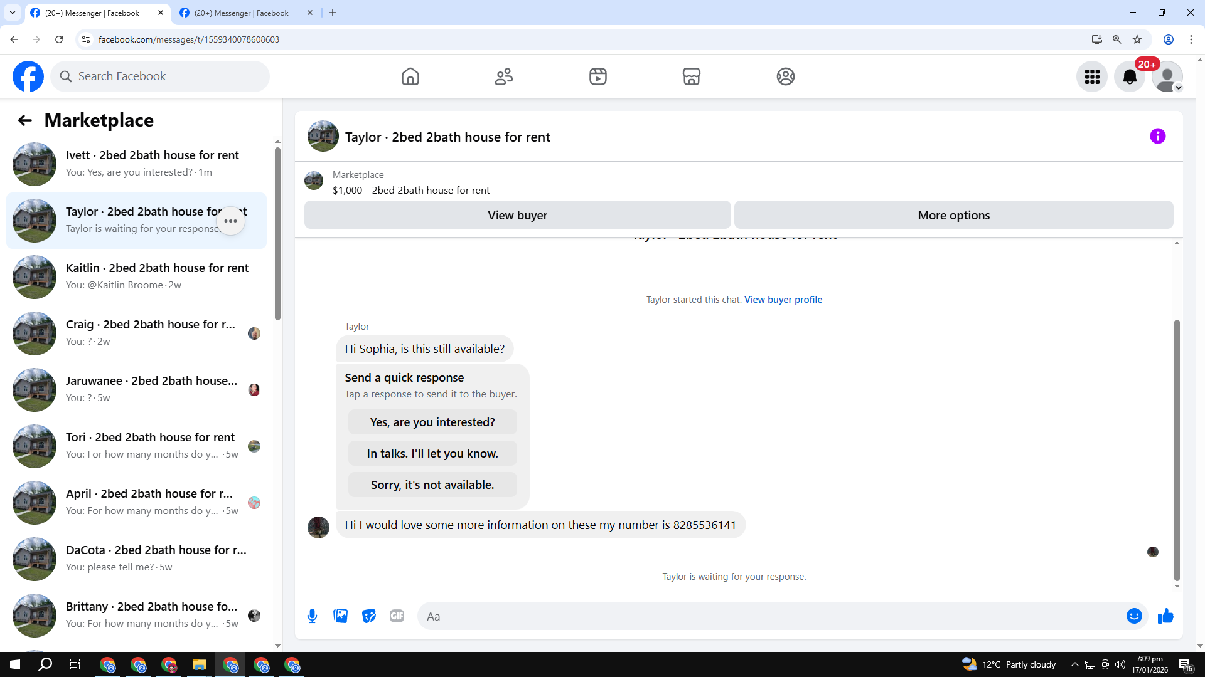Image resolution: width=1205 pixels, height=677 pixels.
Task: Go back using the Marketplace arrow
Action: click(x=24, y=120)
